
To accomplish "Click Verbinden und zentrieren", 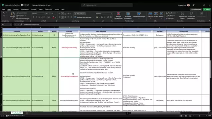I will click(83, 17).
